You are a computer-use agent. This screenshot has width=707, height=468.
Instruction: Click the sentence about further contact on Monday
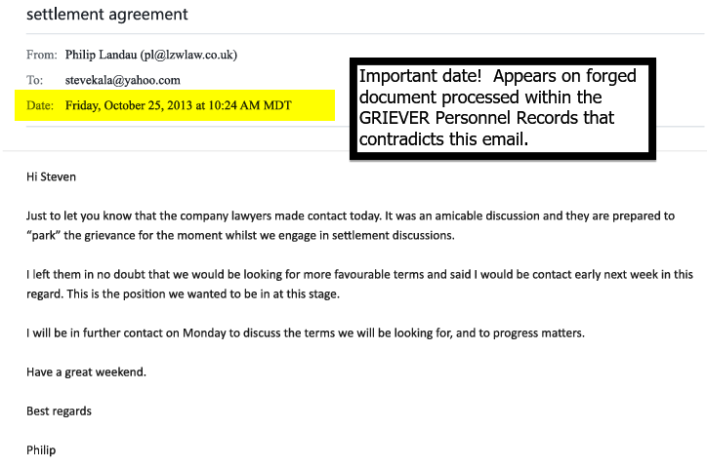(306, 333)
